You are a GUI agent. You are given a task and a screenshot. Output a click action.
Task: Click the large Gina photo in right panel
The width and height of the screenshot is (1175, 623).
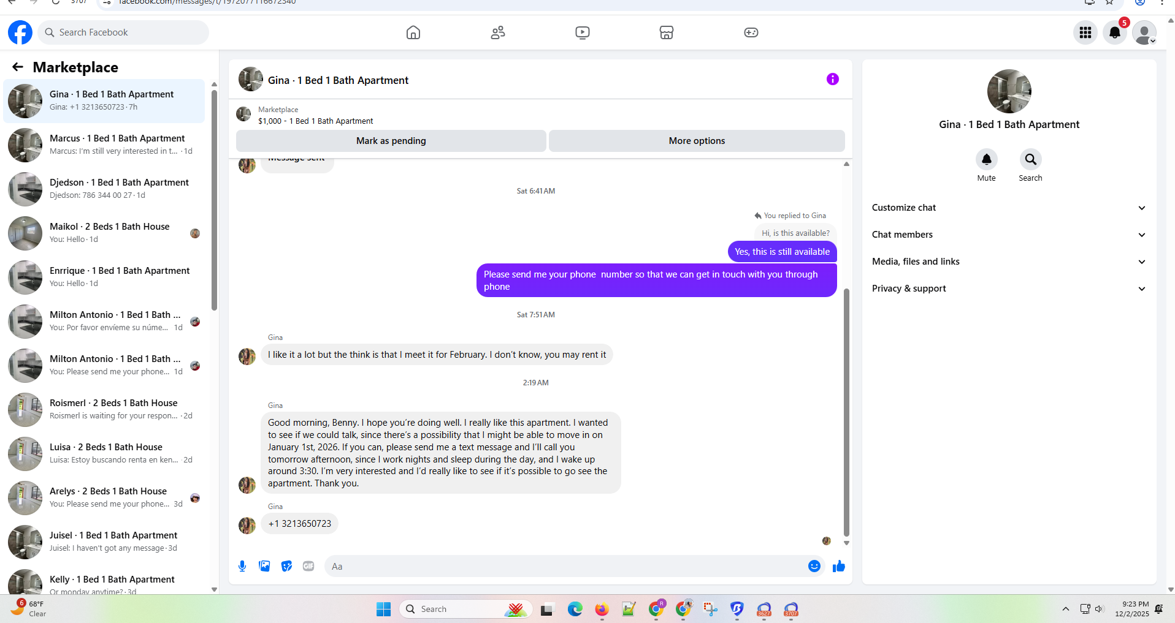tap(1009, 91)
